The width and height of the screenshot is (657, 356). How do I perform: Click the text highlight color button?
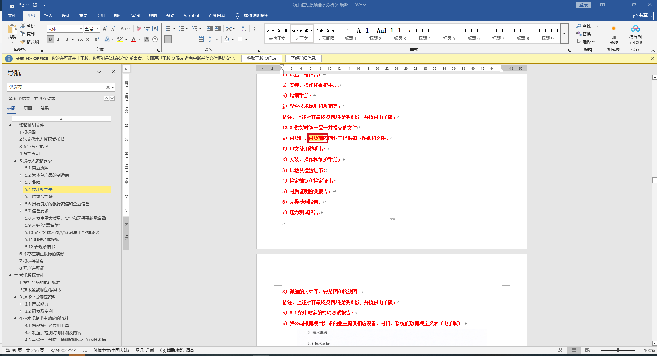(120, 39)
